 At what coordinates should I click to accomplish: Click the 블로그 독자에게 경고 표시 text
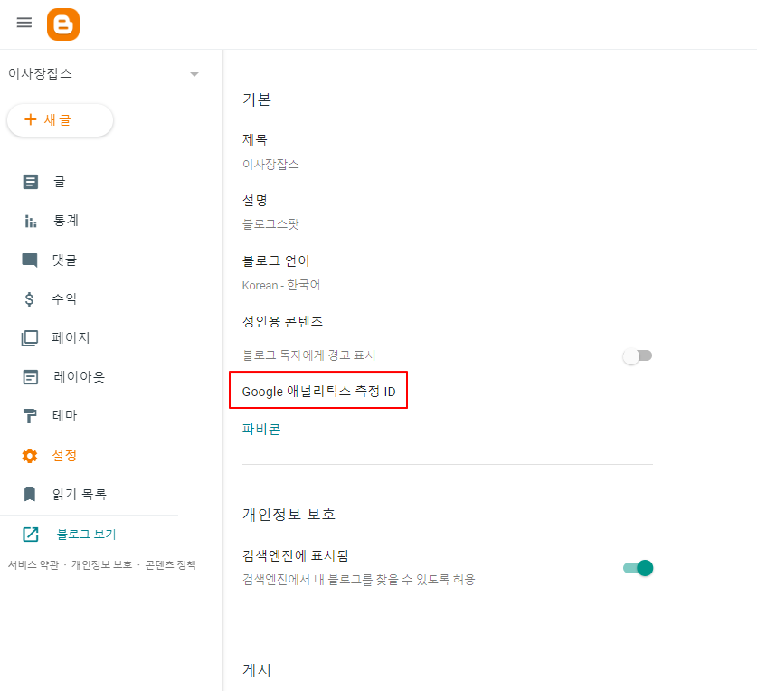309,355
